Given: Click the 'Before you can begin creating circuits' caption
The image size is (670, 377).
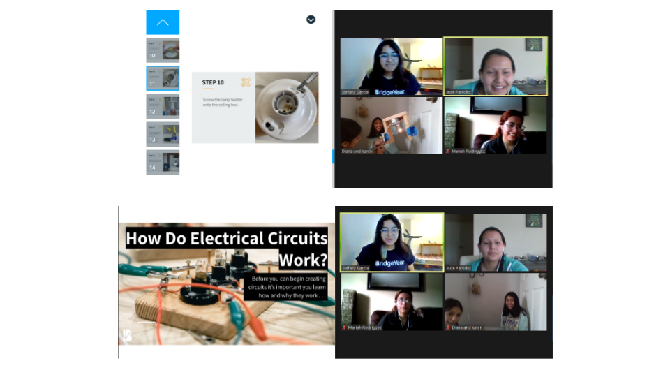Looking at the screenshot, I should pos(288,287).
